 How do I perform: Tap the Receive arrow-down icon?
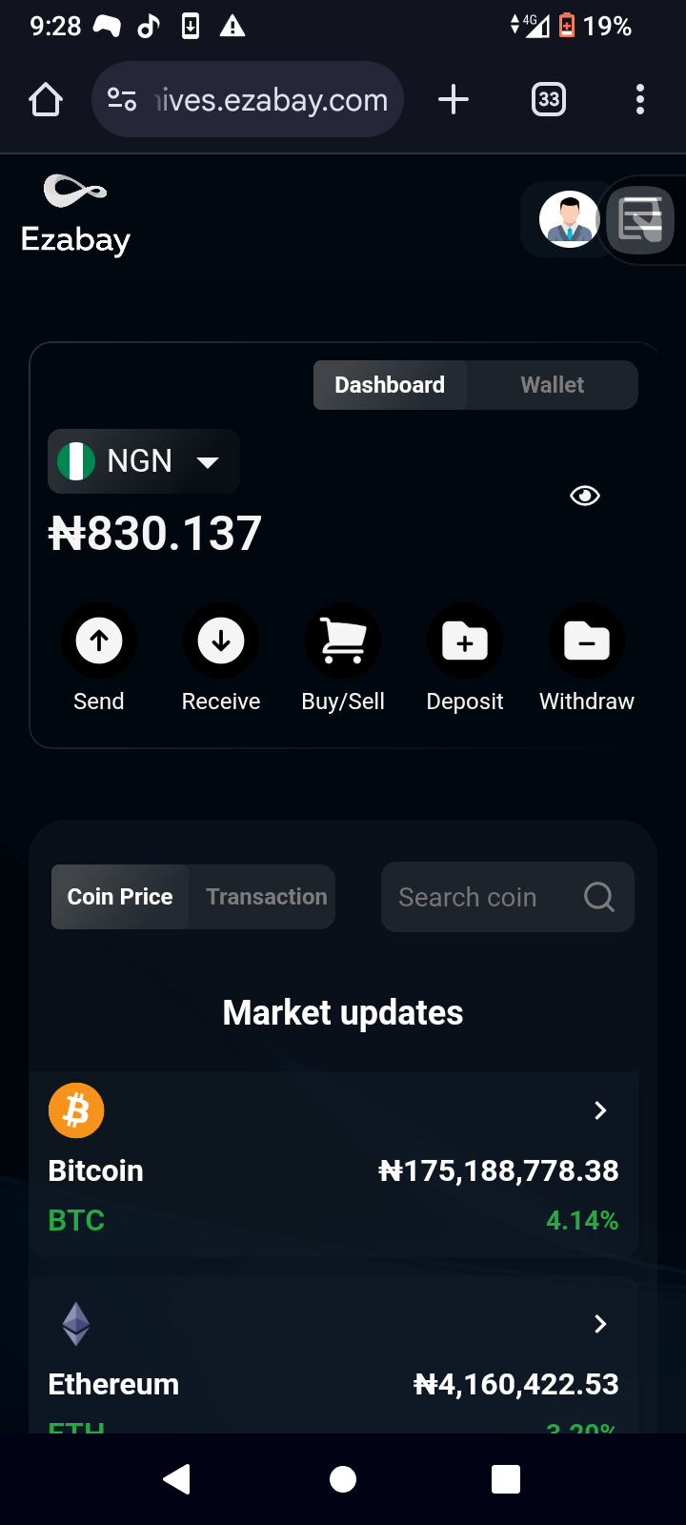click(x=221, y=640)
